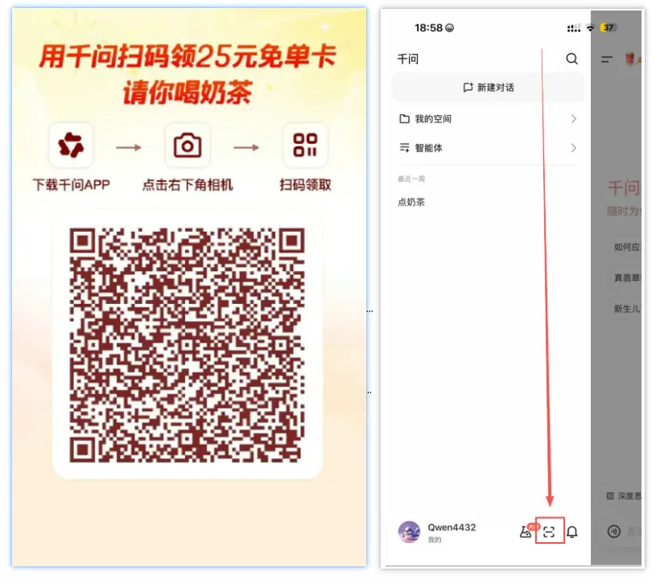This screenshot has width=660, height=584.
Task: Click the 下载千问APP label
Action: pos(71,185)
